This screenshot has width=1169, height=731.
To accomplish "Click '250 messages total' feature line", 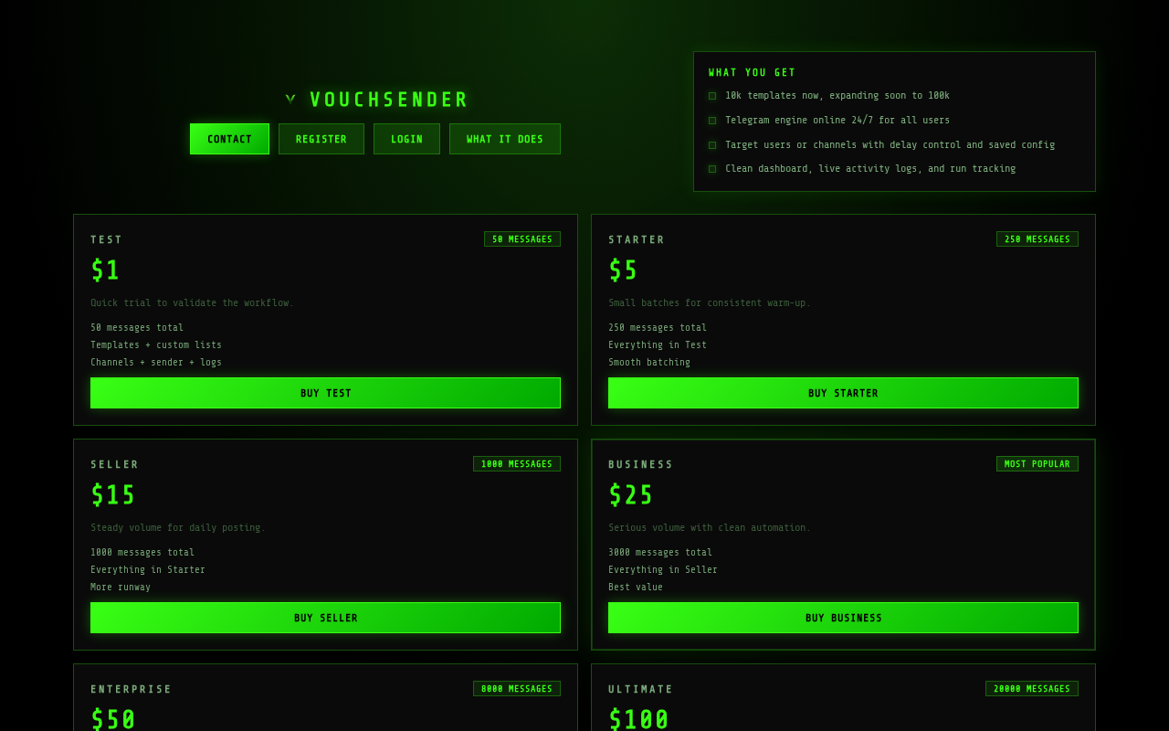I will (x=658, y=328).
